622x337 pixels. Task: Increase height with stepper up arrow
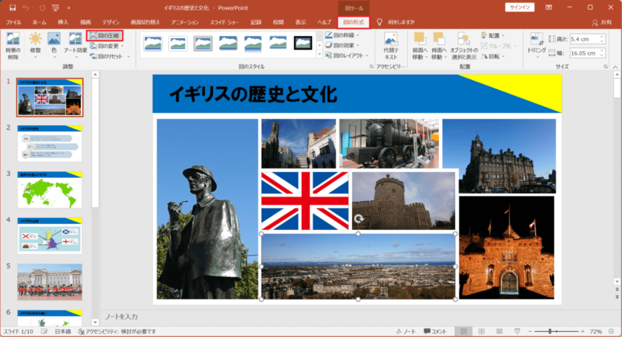click(602, 37)
